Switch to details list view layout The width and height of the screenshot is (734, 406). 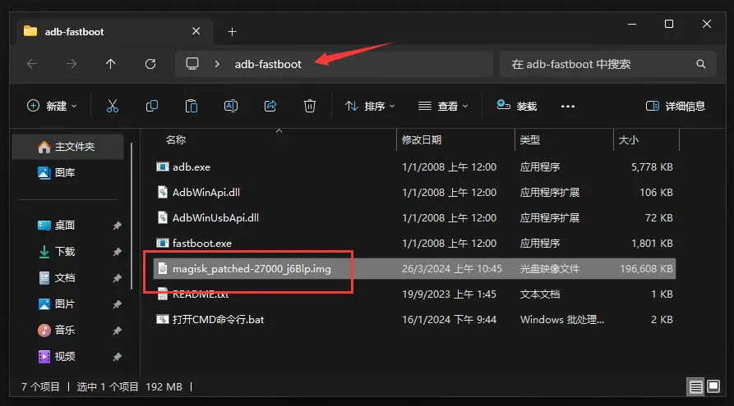pos(695,386)
